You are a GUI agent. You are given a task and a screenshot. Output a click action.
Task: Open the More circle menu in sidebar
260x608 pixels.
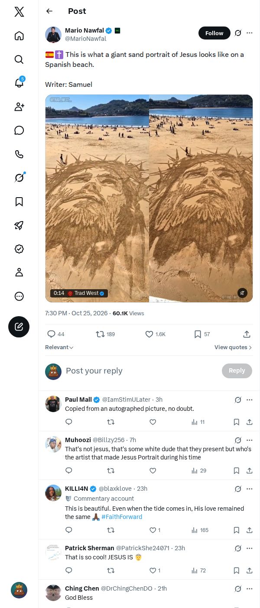click(19, 296)
